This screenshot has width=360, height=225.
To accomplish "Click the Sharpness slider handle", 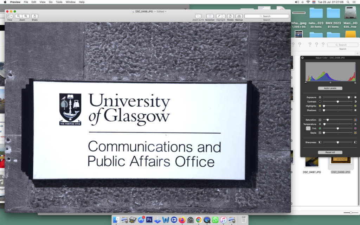I will tap(338, 142).
